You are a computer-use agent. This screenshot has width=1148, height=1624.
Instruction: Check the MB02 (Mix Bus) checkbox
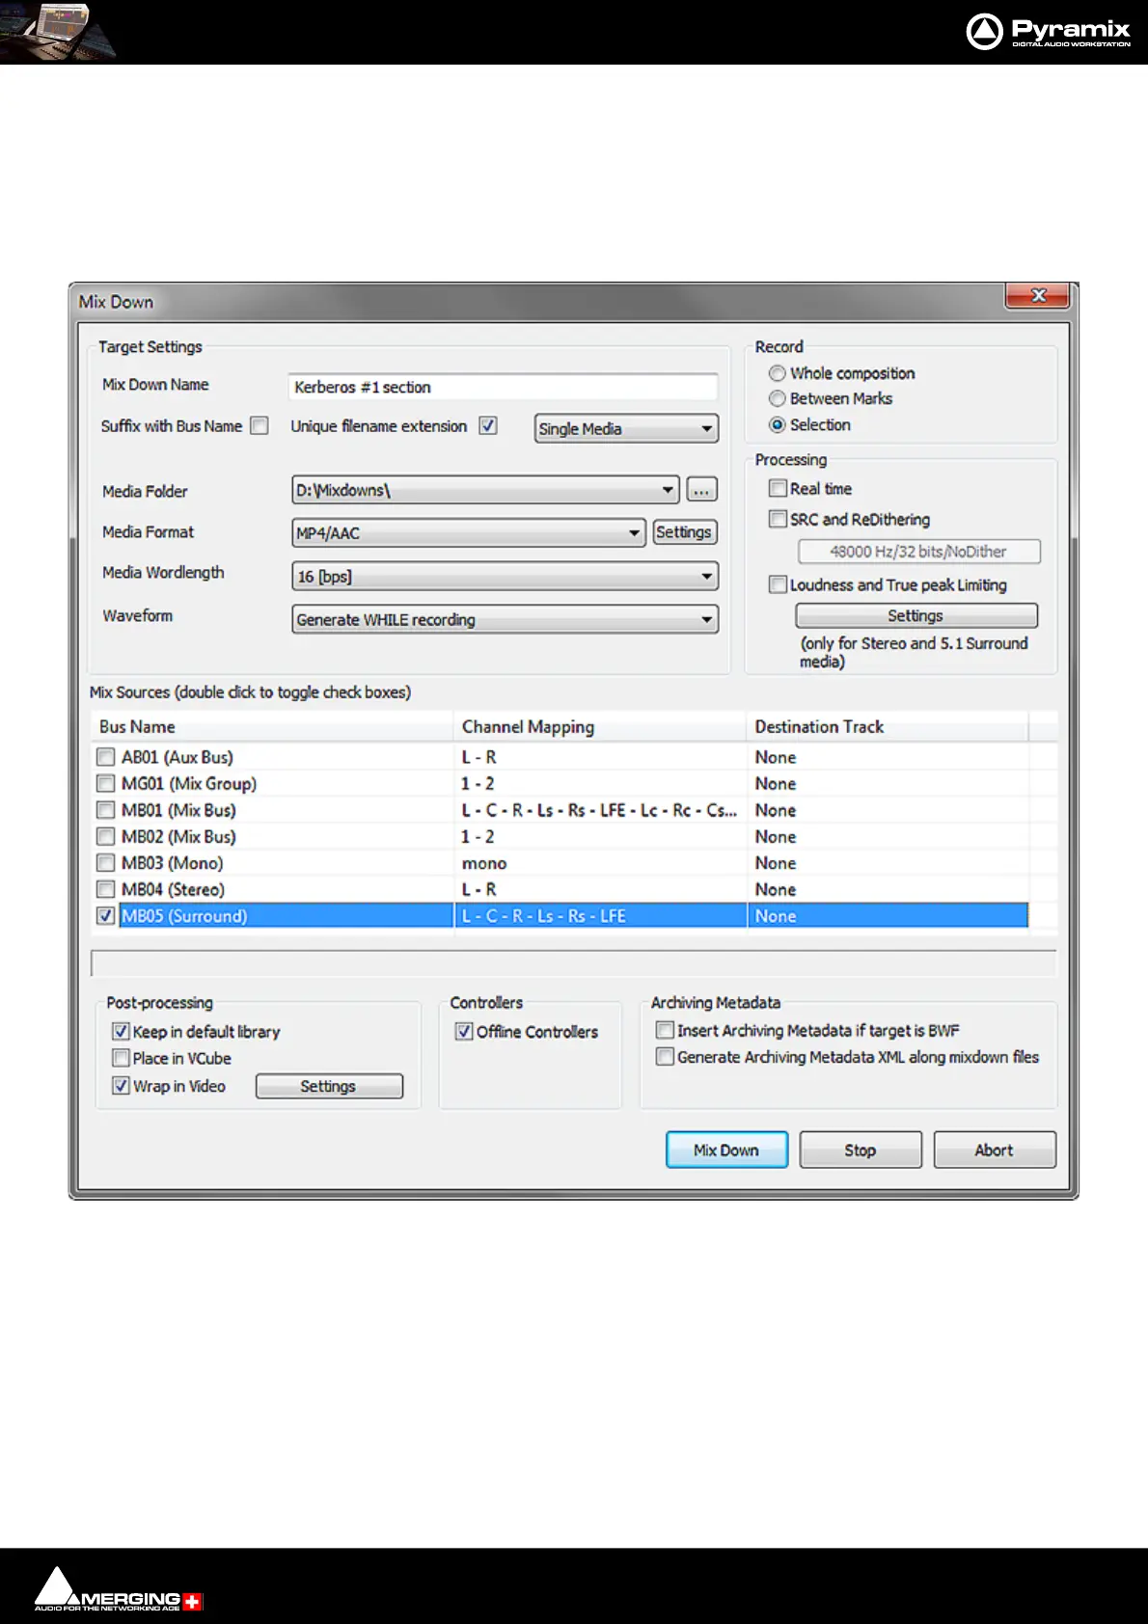pos(106,836)
